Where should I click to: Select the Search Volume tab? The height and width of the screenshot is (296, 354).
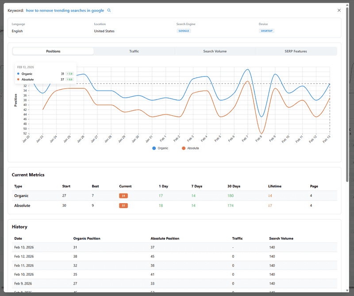coord(215,51)
